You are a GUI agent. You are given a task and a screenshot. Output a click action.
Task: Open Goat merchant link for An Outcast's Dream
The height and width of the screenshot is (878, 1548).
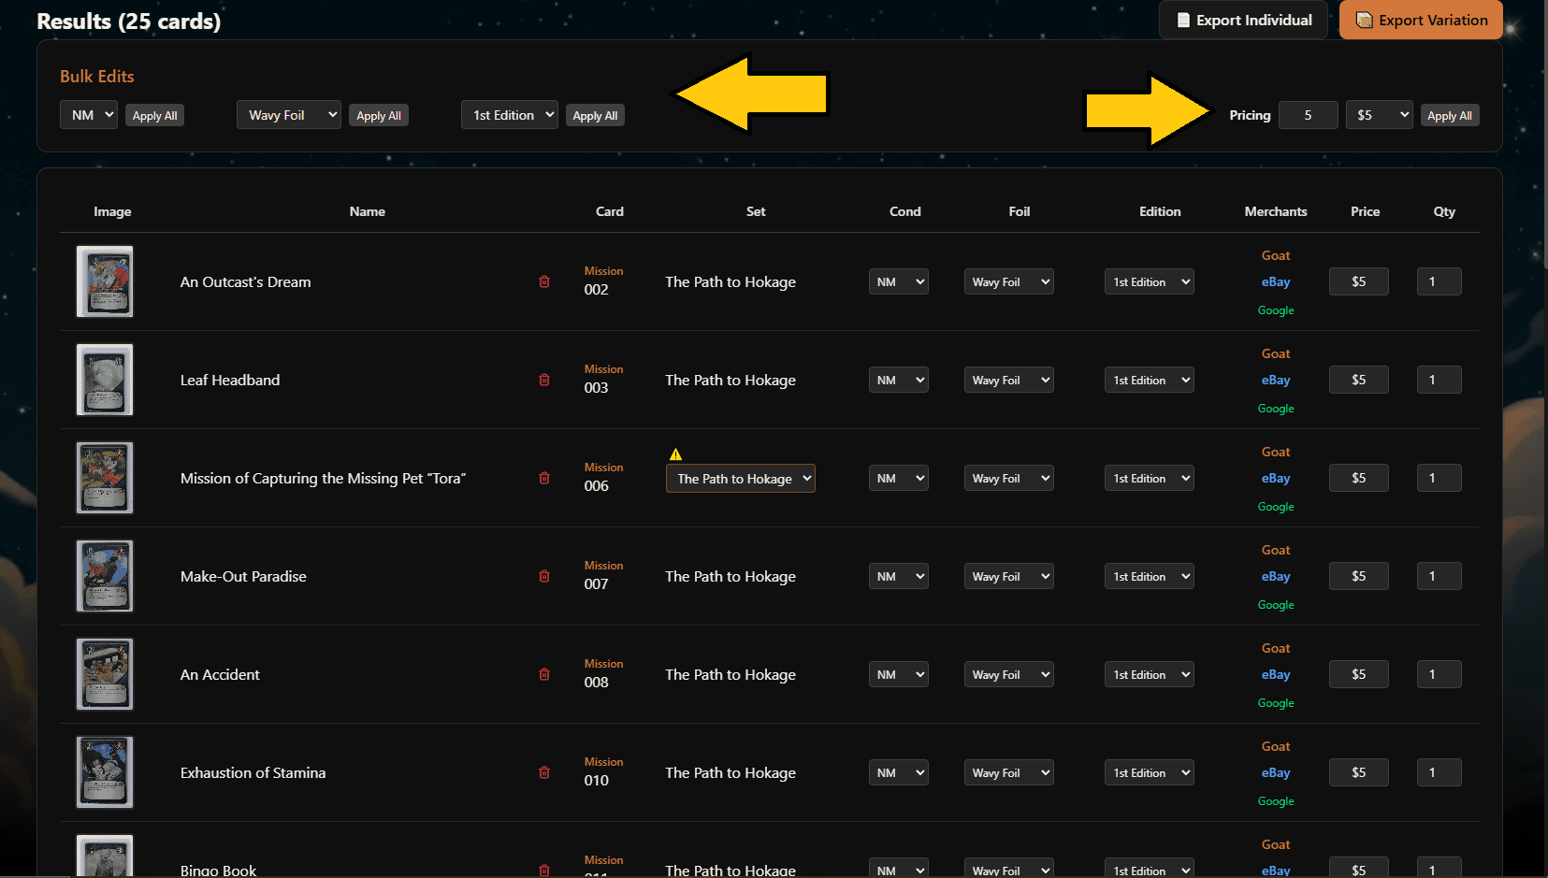click(x=1276, y=255)
